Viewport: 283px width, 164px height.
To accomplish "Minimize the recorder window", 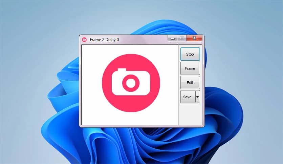I will 173,38.
